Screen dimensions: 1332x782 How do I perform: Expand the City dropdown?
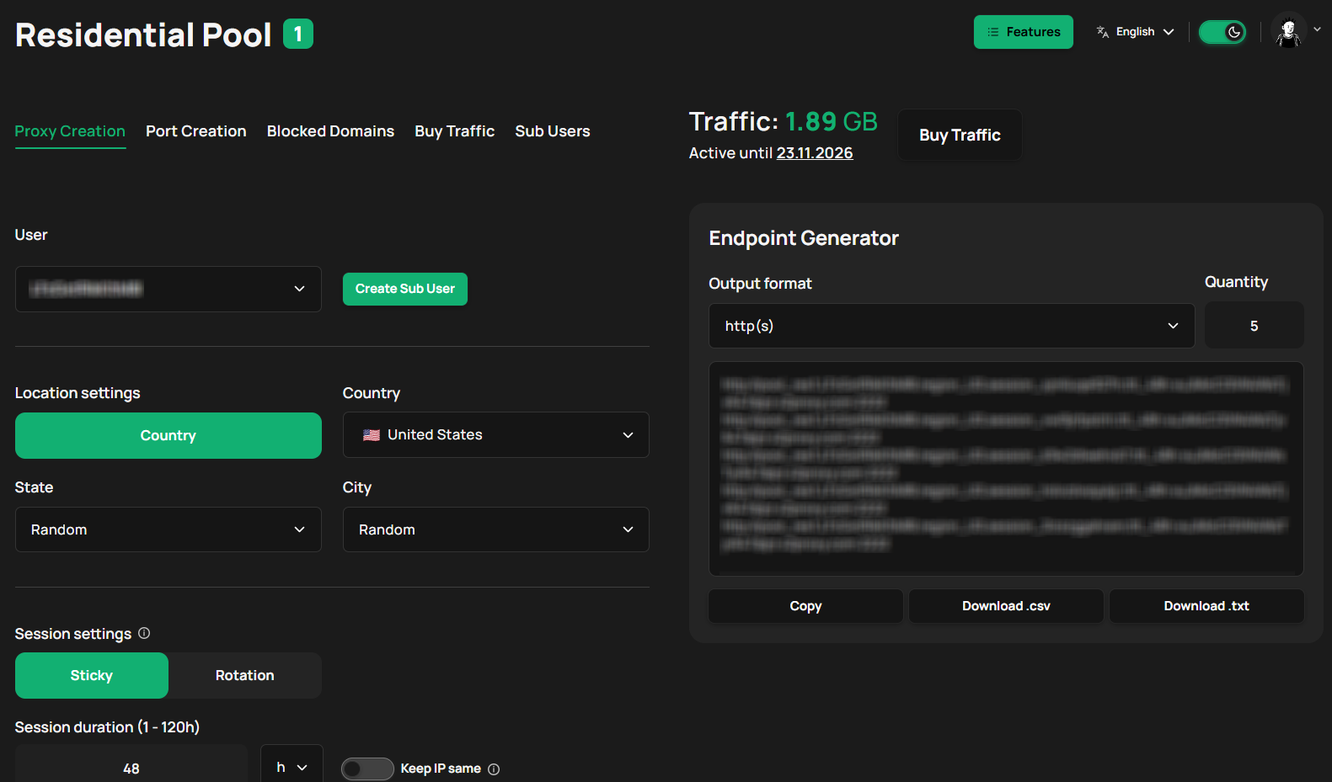496,529
